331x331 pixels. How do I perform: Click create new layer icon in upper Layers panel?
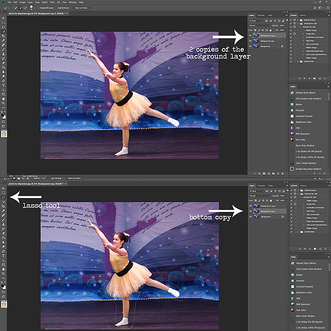(278, 174)
